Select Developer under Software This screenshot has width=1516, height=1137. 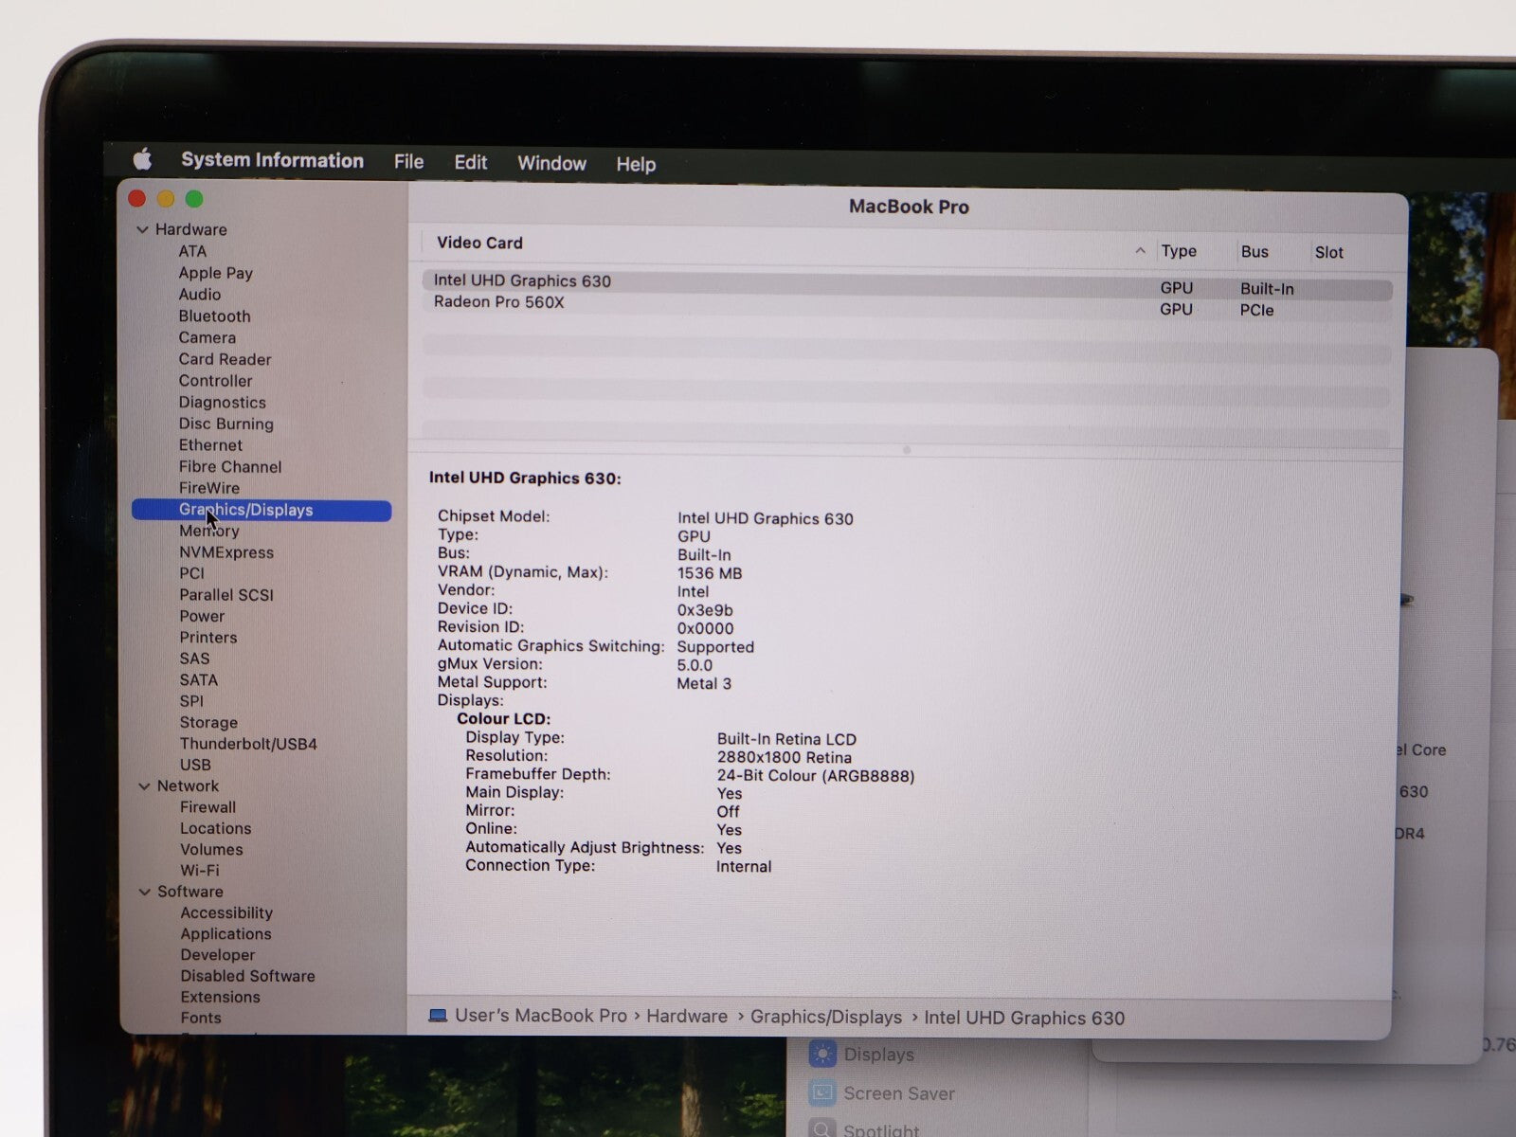(218, 955)
